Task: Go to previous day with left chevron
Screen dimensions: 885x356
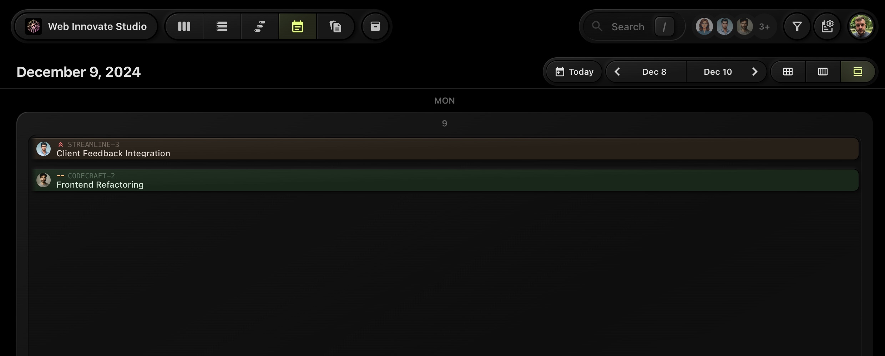Action: (x=617, y=72)
